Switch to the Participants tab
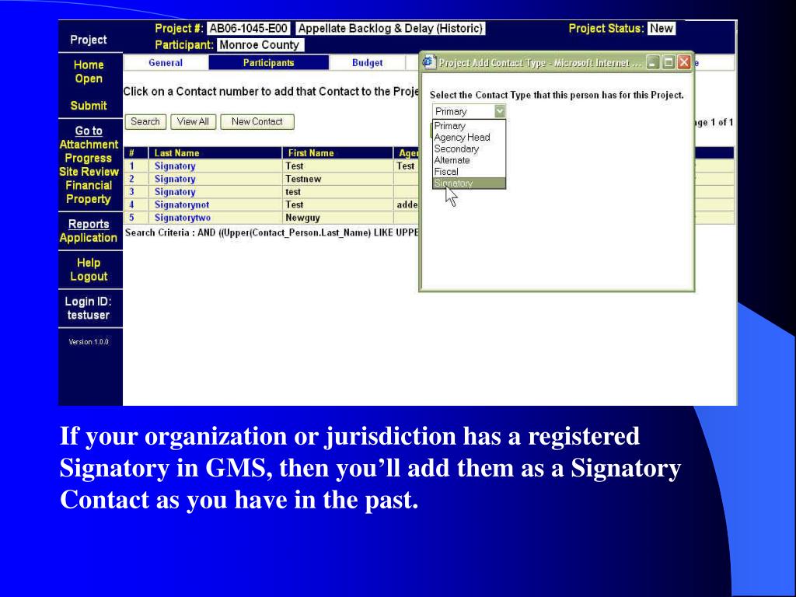Viewport: 796px width, 597px height. (x=268, y=63)
